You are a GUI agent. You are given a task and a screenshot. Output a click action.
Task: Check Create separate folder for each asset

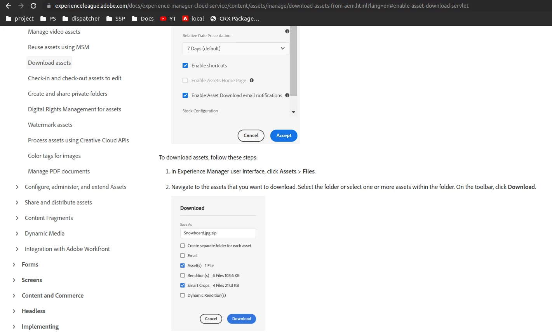tap(183, 246)
